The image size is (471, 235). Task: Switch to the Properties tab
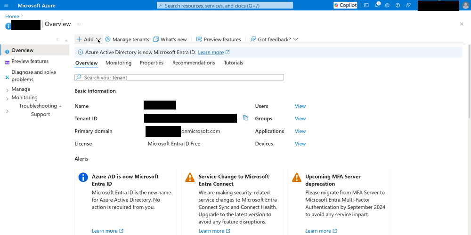151,63
